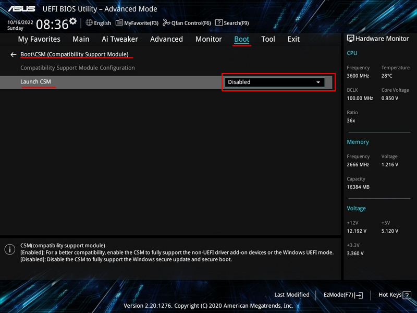Click the Launch CSM dropdown arrow
Screen dimensions: 417x313
coord(318,82)
